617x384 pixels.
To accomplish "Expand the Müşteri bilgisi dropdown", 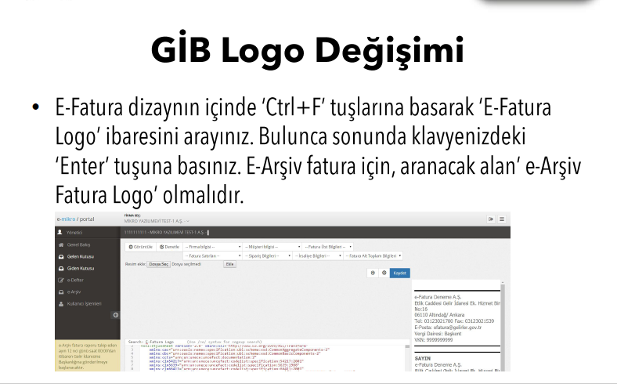I will pos(272,246).
